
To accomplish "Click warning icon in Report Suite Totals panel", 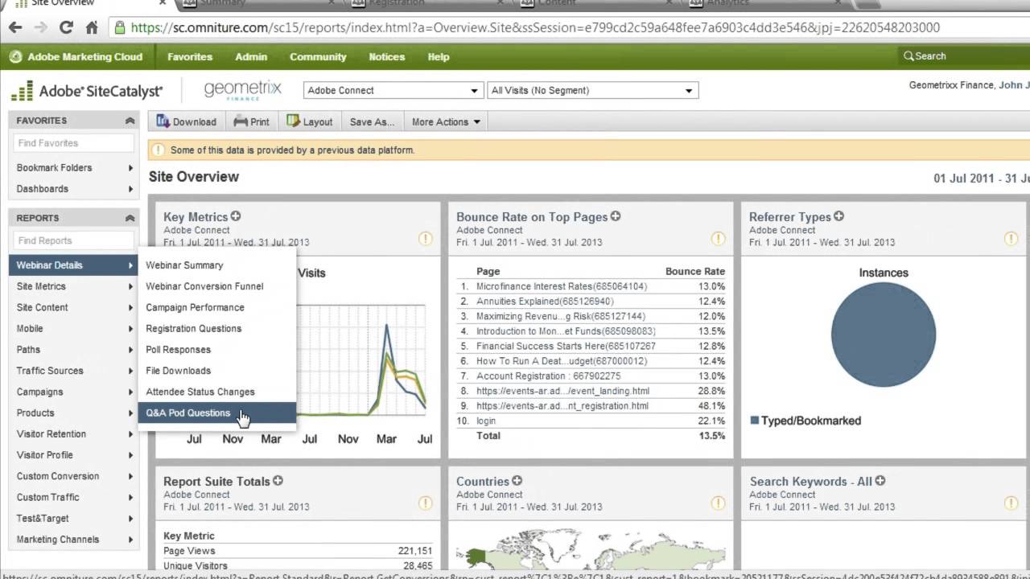I will pos(426,503).
